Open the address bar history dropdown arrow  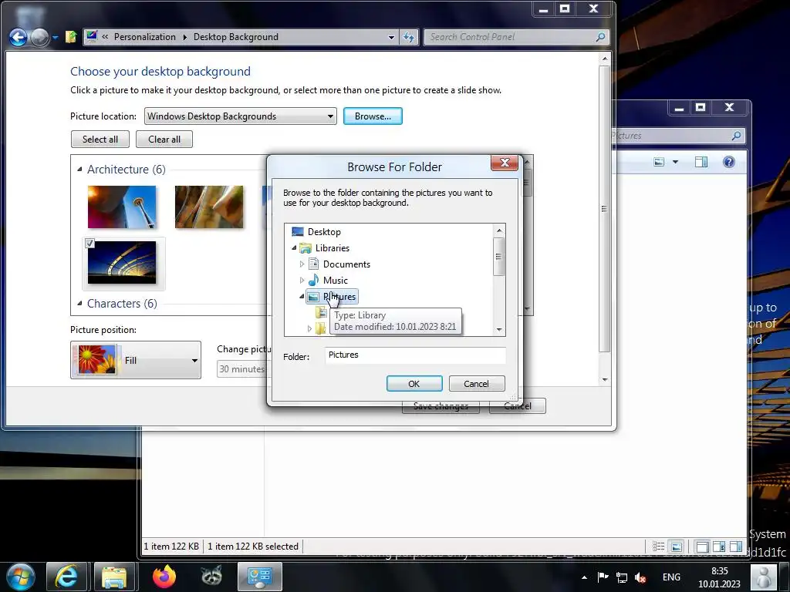click(391, 37)
